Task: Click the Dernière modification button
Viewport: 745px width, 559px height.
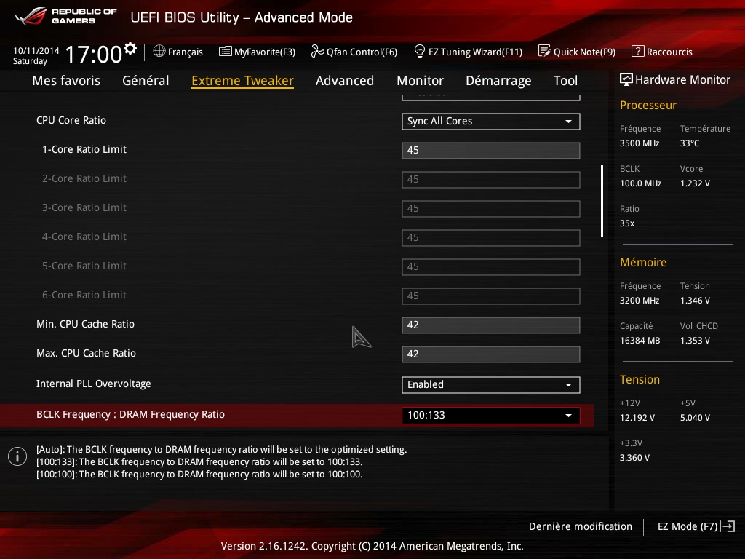Action: (580, 526)
